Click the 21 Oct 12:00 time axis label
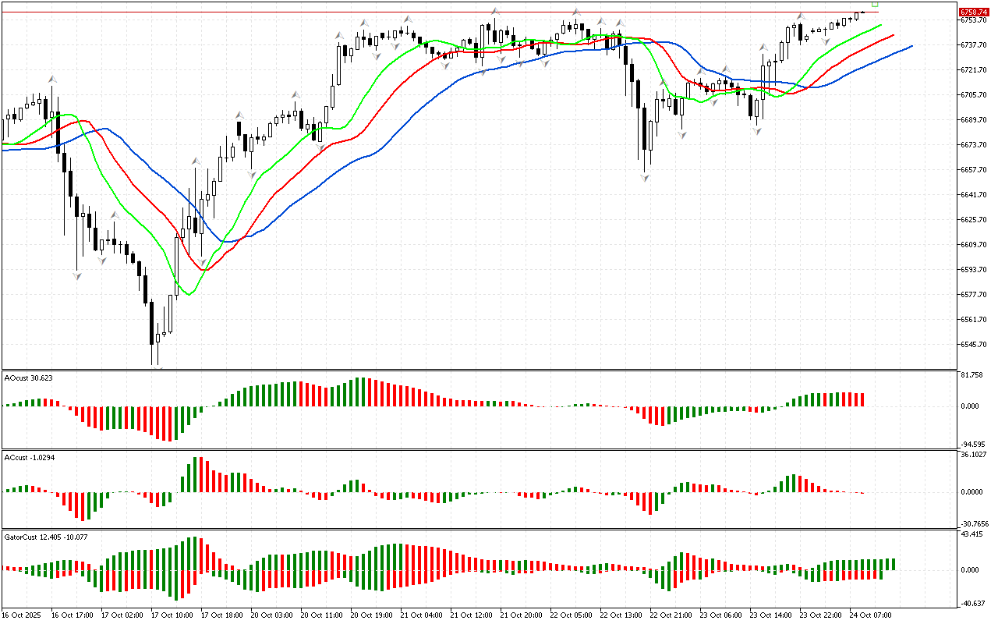 coord(471,615)
